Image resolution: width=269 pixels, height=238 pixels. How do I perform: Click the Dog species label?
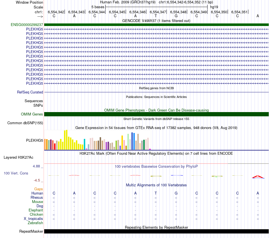(x=40, y=206)
